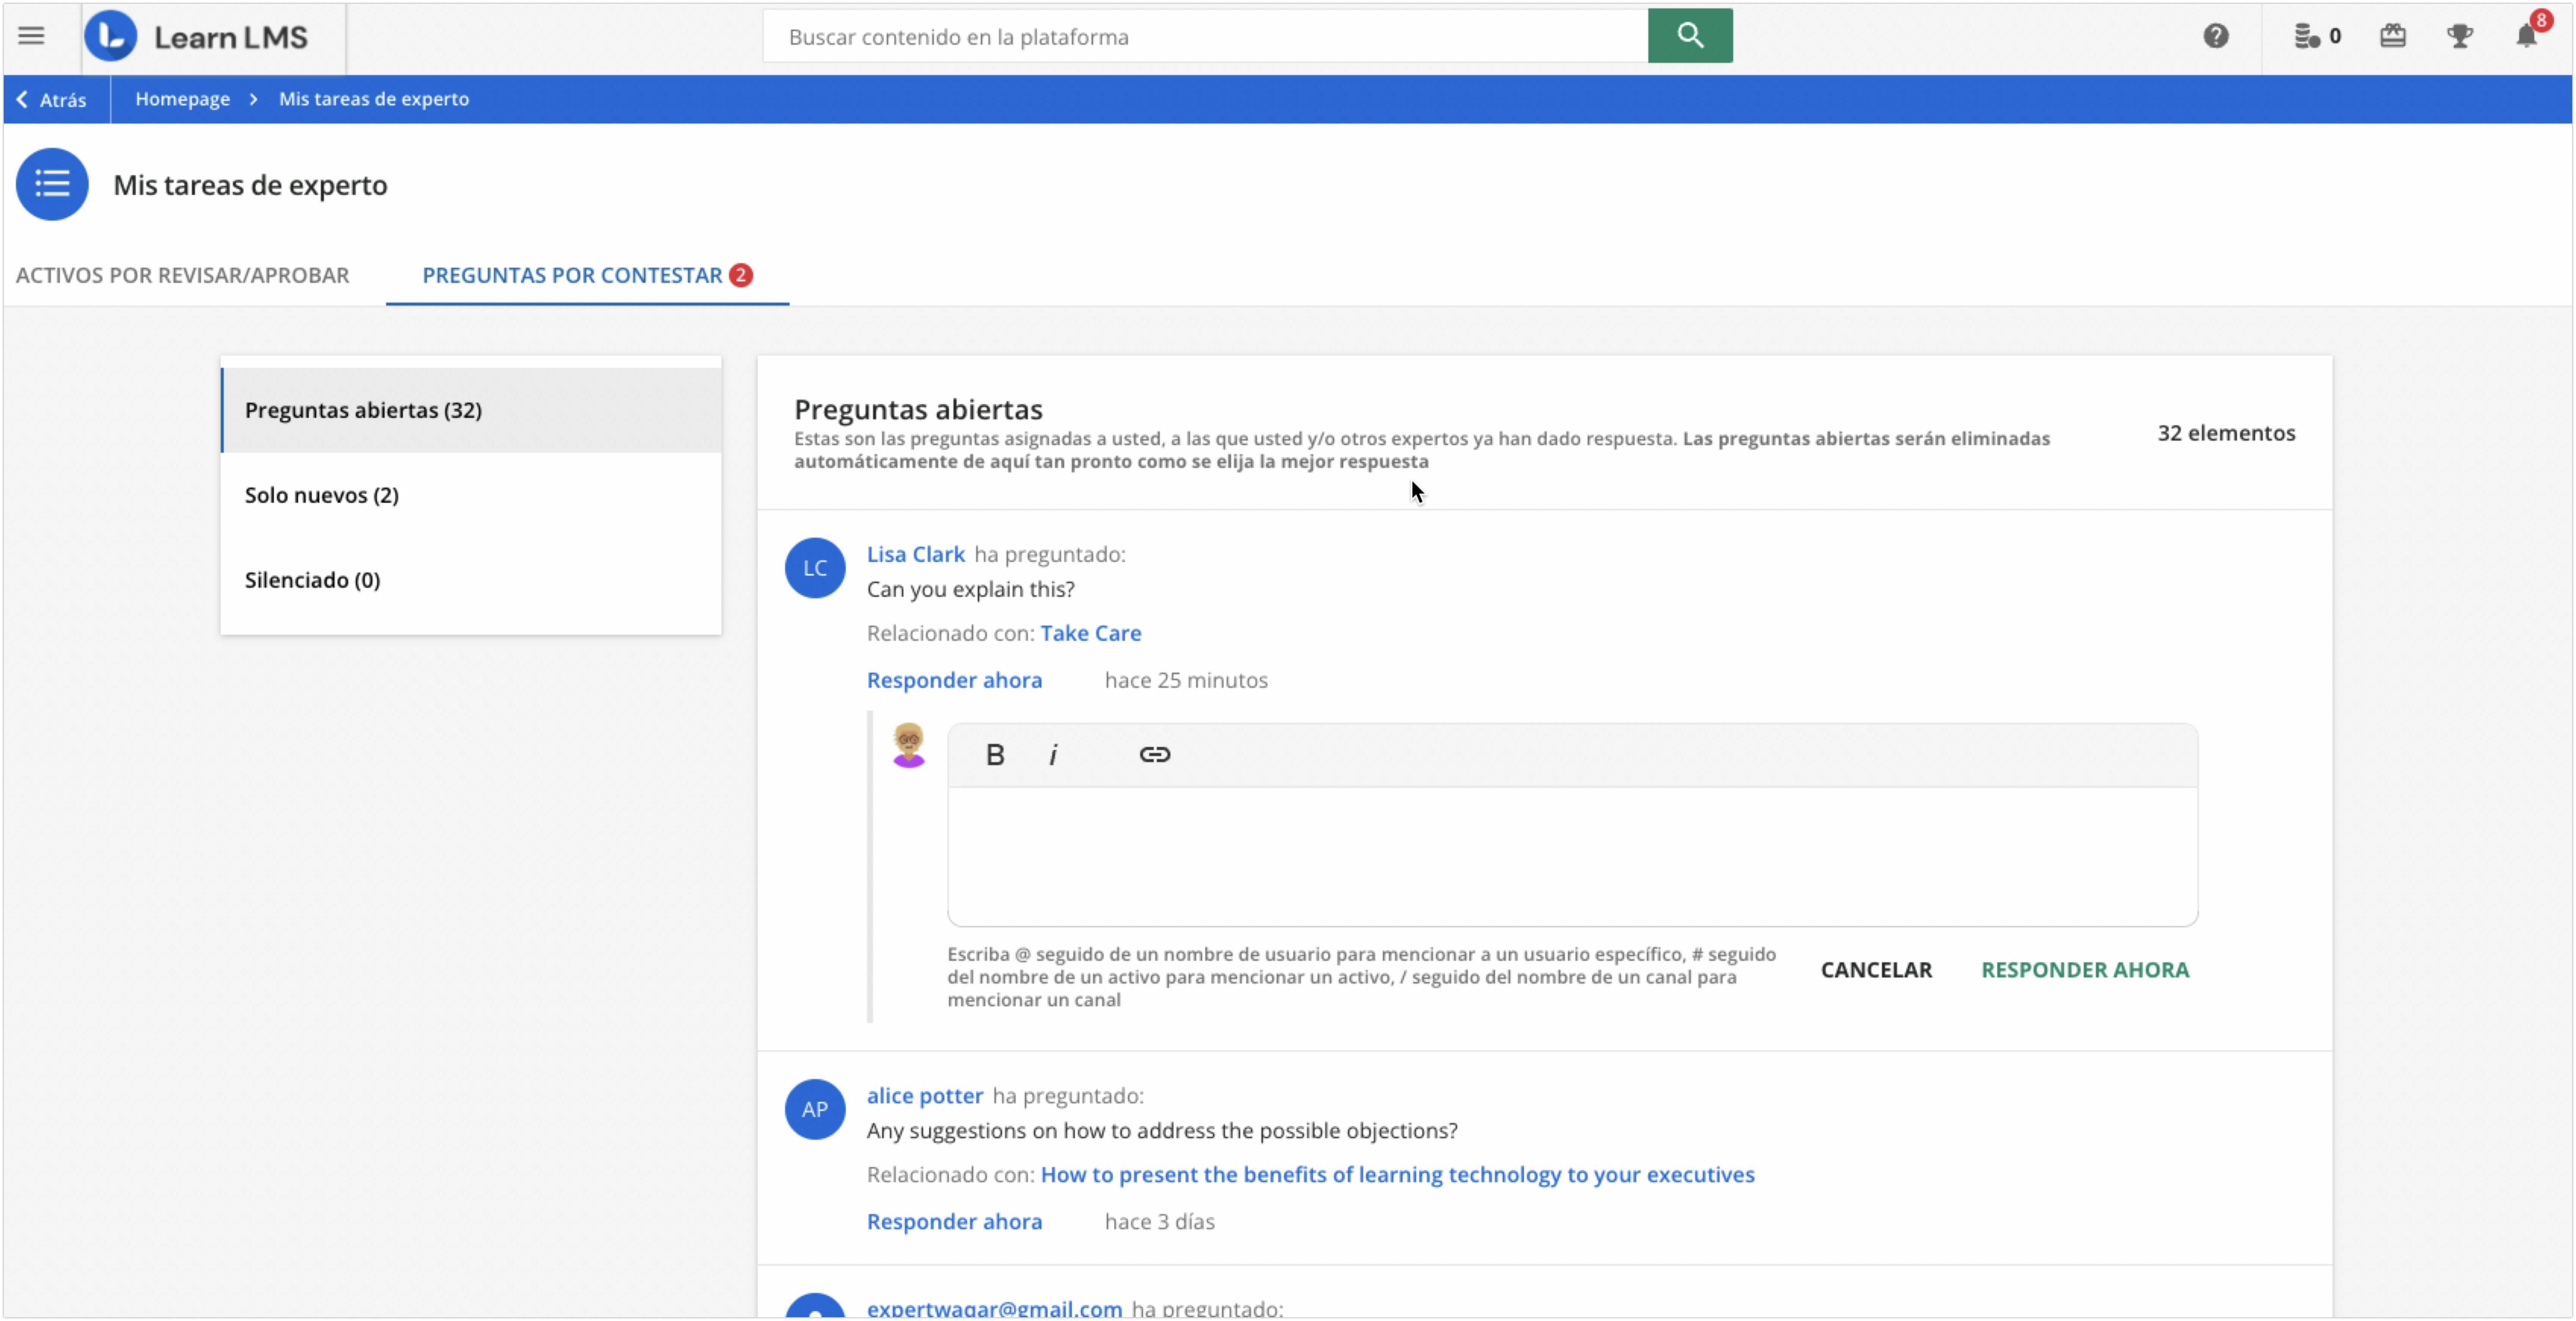This screenshot has height=1321, width=2576.
Task: Click the 'Can you explain this?' question text
Action: 970,590
